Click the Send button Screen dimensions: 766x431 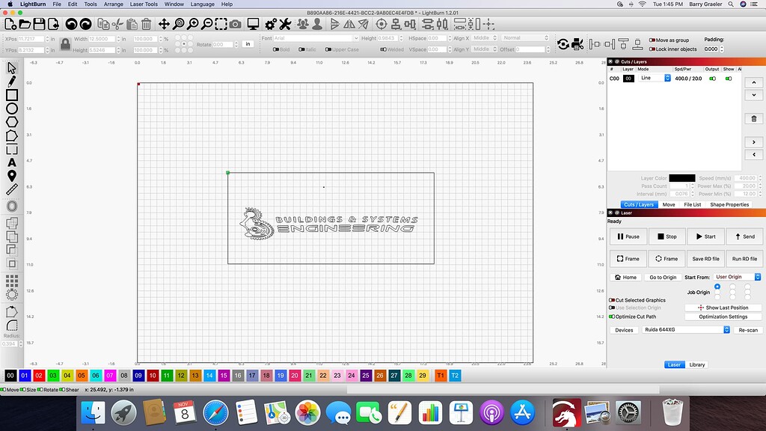744,236
